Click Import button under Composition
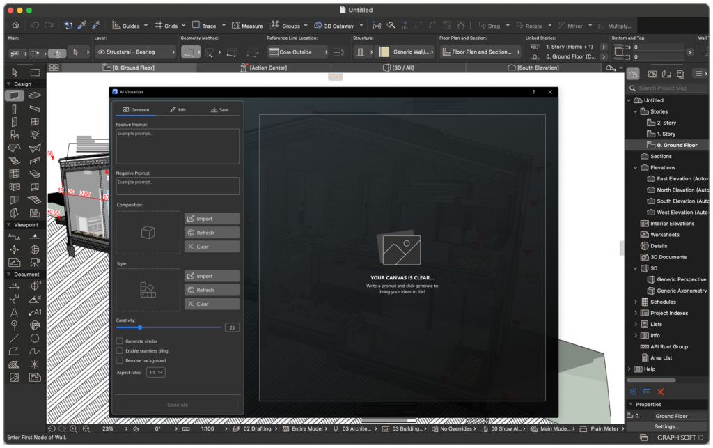 point(212,219)
